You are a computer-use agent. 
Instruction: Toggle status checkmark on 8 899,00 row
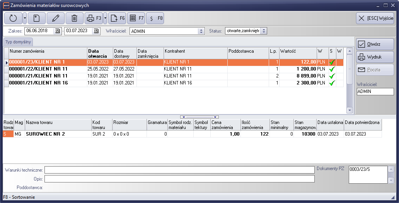pyautogui.click(x=332, y=76)
